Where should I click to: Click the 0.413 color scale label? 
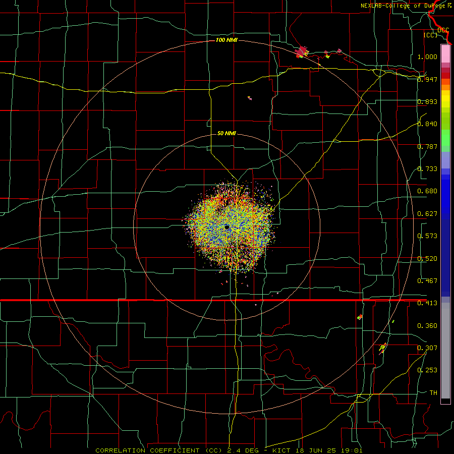tap(427, 303)
